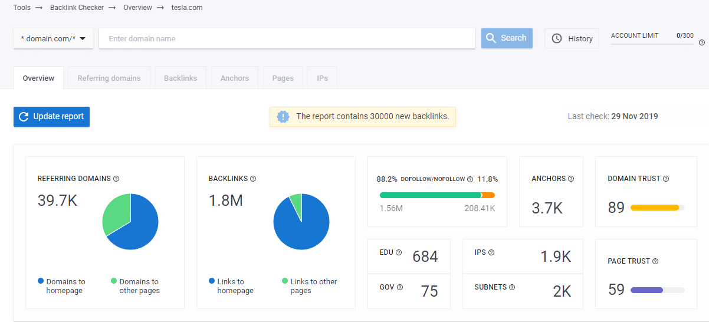Image resolution: width=709 pixels, height=322 pixels.
Task: Click help icon beside account limit
Action: [x=702, y=42]
